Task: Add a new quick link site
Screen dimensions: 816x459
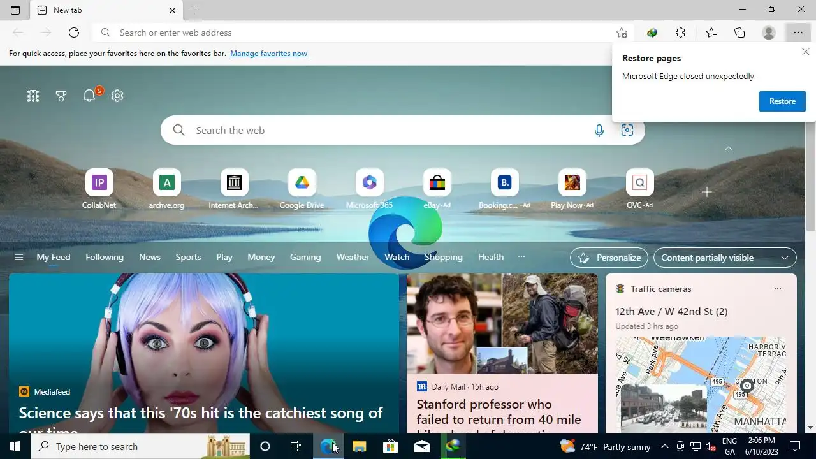Action: (x=706, y=192)
